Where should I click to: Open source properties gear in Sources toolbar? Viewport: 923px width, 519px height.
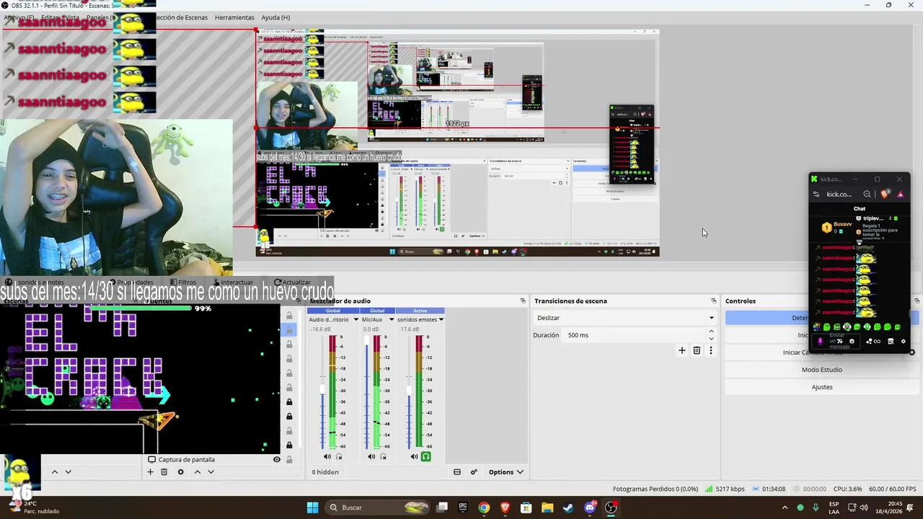point(180,472)
